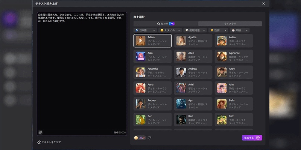301x150 pixels.
Task: Close the テキスト読み上げ dialog
Action: point(264,4)
